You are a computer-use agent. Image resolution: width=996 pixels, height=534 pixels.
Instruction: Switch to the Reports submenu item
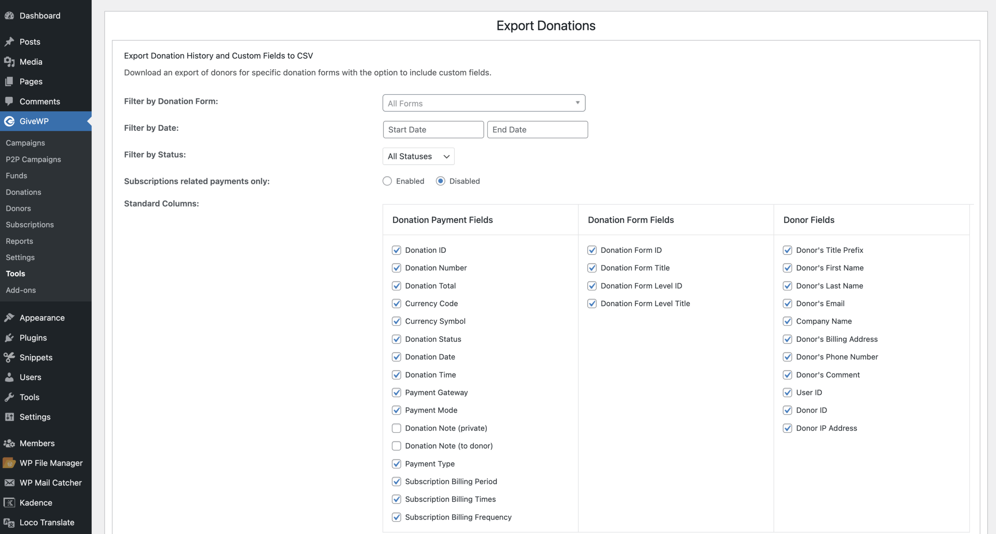click(x=19, y=241)
